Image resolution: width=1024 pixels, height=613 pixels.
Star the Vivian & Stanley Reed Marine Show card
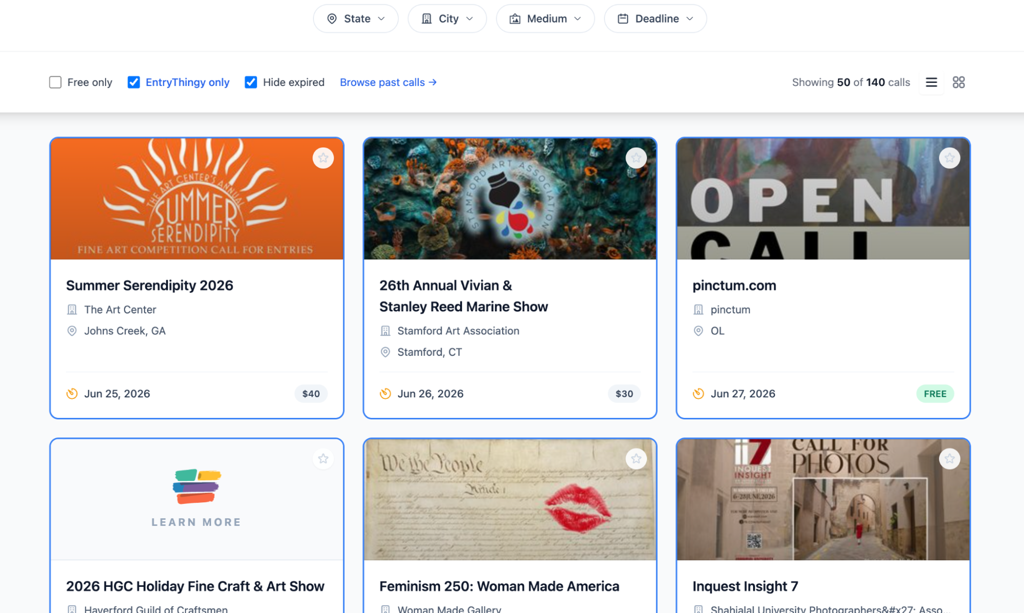click(x=636, y=158)
